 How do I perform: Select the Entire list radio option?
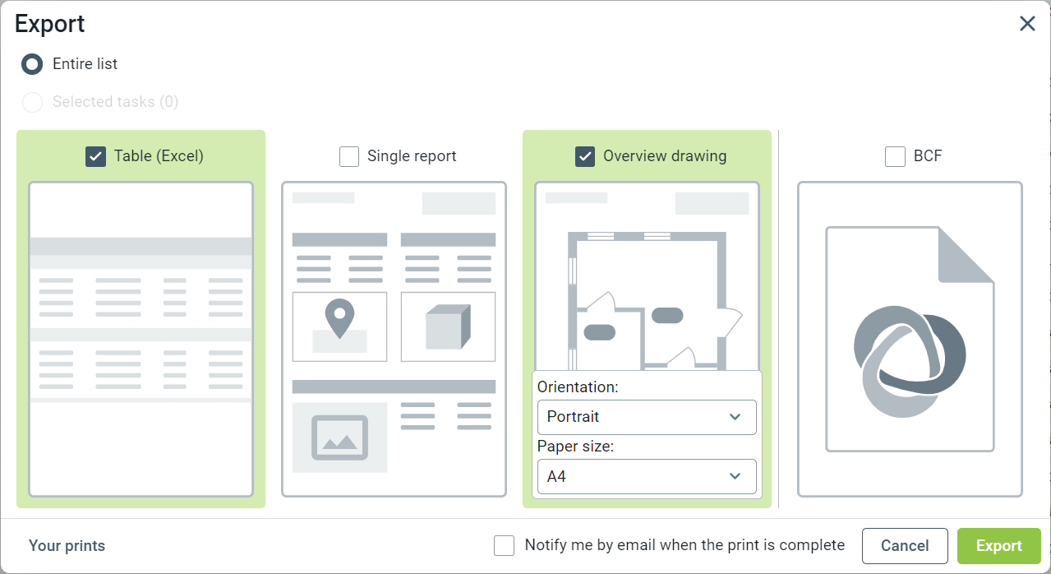click(32, 63)
